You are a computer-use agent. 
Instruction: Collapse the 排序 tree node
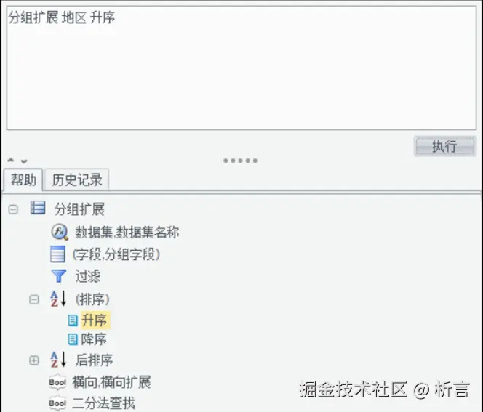pos(34,299)
